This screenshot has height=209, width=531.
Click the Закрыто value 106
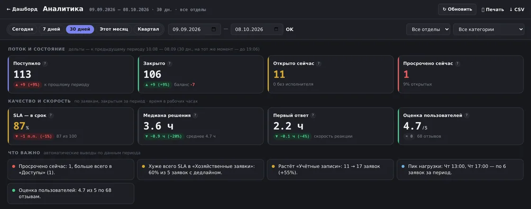pyautogui.click(x=152, y=74)
